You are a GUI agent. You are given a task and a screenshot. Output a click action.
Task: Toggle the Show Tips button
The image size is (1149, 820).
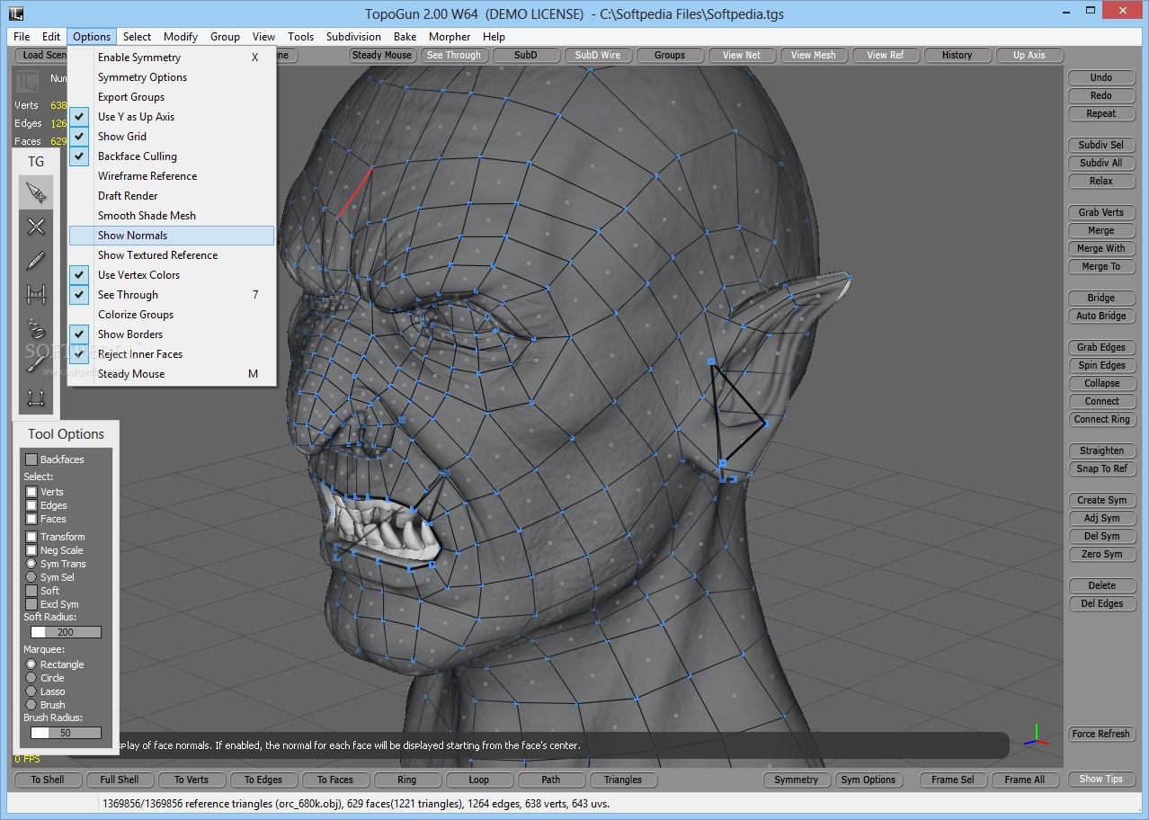[1100, 779]
